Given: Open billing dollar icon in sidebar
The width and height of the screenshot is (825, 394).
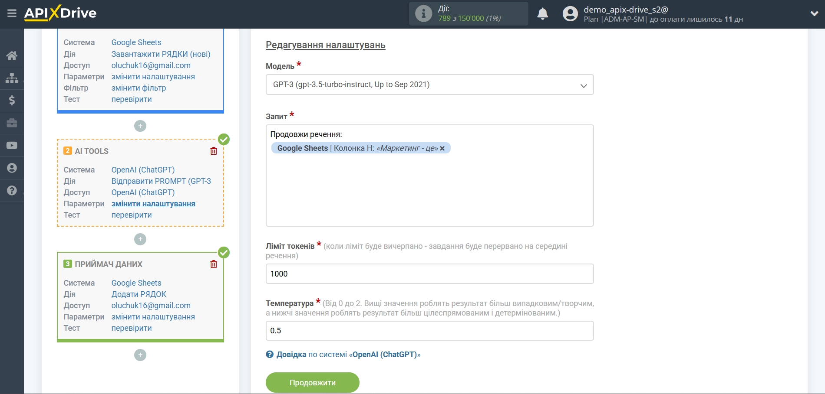Looking at the screenshot, I should [x=12, y=101].
